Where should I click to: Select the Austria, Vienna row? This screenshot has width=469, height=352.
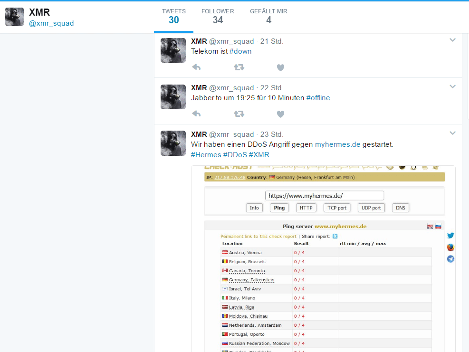326,252
